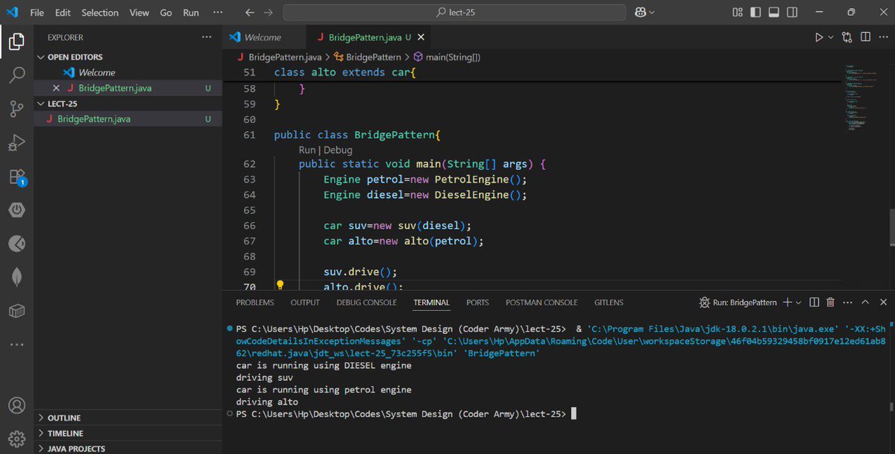
Task: Open the Manage gear icon
Action: [16, 438]
